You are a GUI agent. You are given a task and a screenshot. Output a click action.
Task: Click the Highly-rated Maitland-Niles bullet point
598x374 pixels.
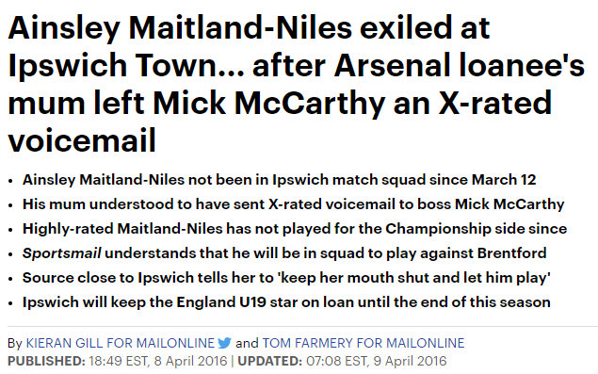click(295, 229)
